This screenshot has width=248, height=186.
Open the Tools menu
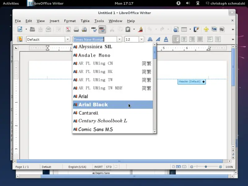[99, 21]
